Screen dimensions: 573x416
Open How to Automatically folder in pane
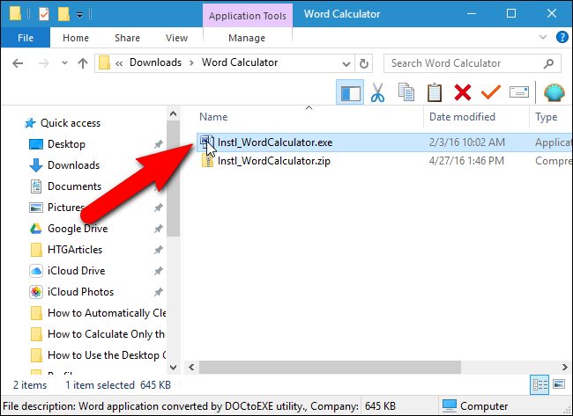107,314
